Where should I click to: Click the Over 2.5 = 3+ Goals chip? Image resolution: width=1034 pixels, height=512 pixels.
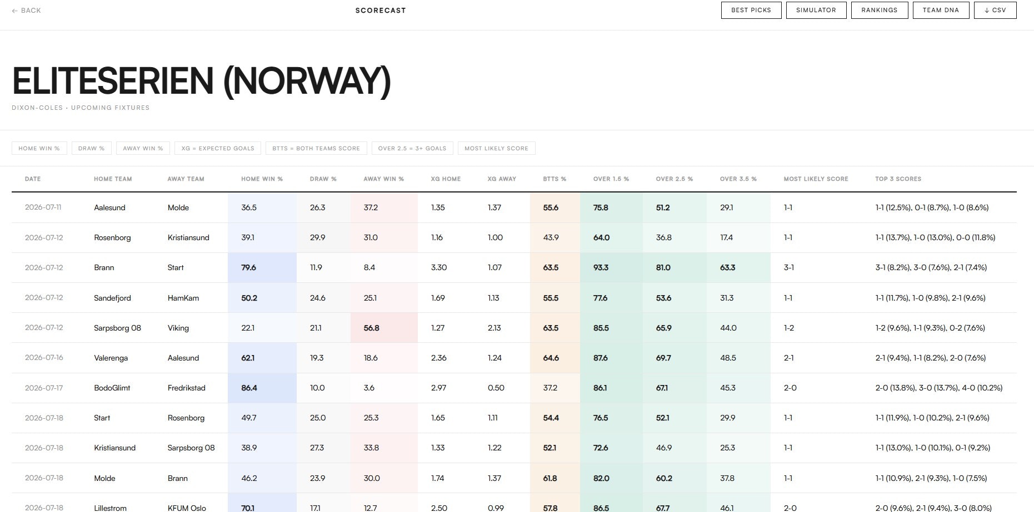[x=412, y=148]
